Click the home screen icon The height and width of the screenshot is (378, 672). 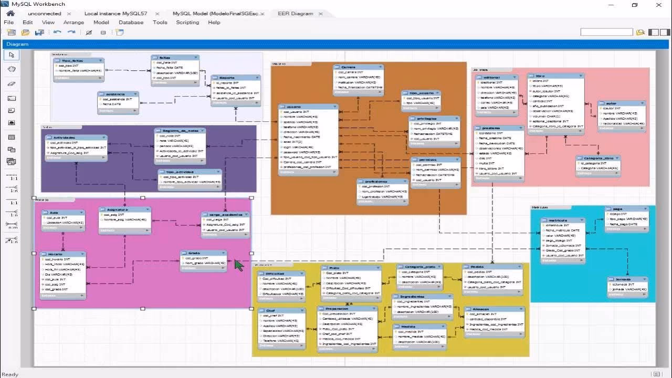coord(10,13)
